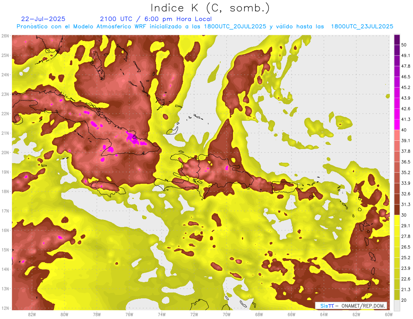The width and height of the screenshot is (413, 319).
Task: Click the colorbar label '46.5'
Action: tap(406, 77)
